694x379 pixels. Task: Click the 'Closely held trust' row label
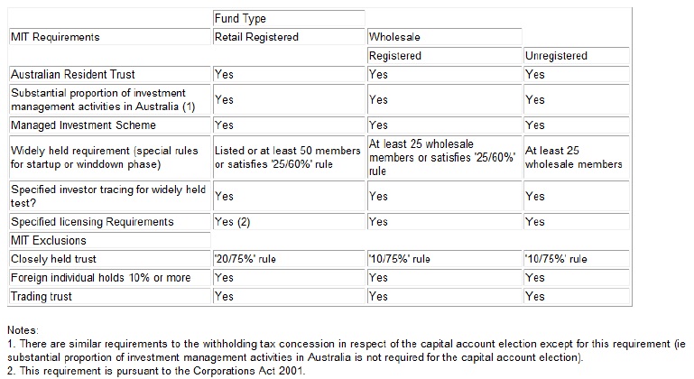tap(110, 259)
